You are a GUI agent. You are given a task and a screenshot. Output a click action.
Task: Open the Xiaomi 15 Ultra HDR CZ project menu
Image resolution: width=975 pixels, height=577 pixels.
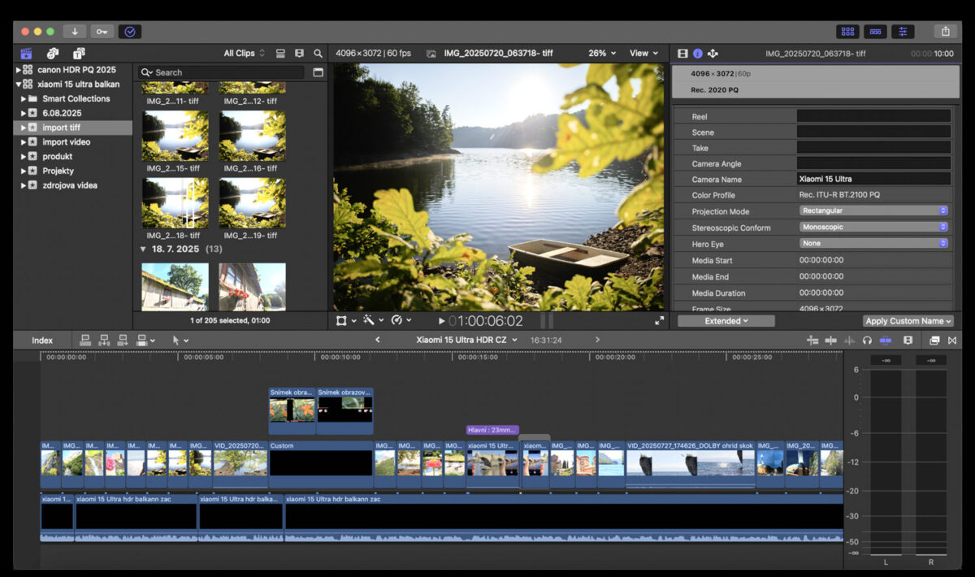click(x=466, y=340)
